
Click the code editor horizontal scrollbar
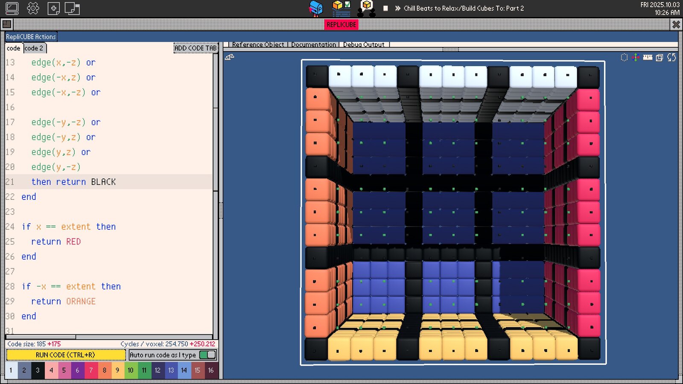coord(41,337)
